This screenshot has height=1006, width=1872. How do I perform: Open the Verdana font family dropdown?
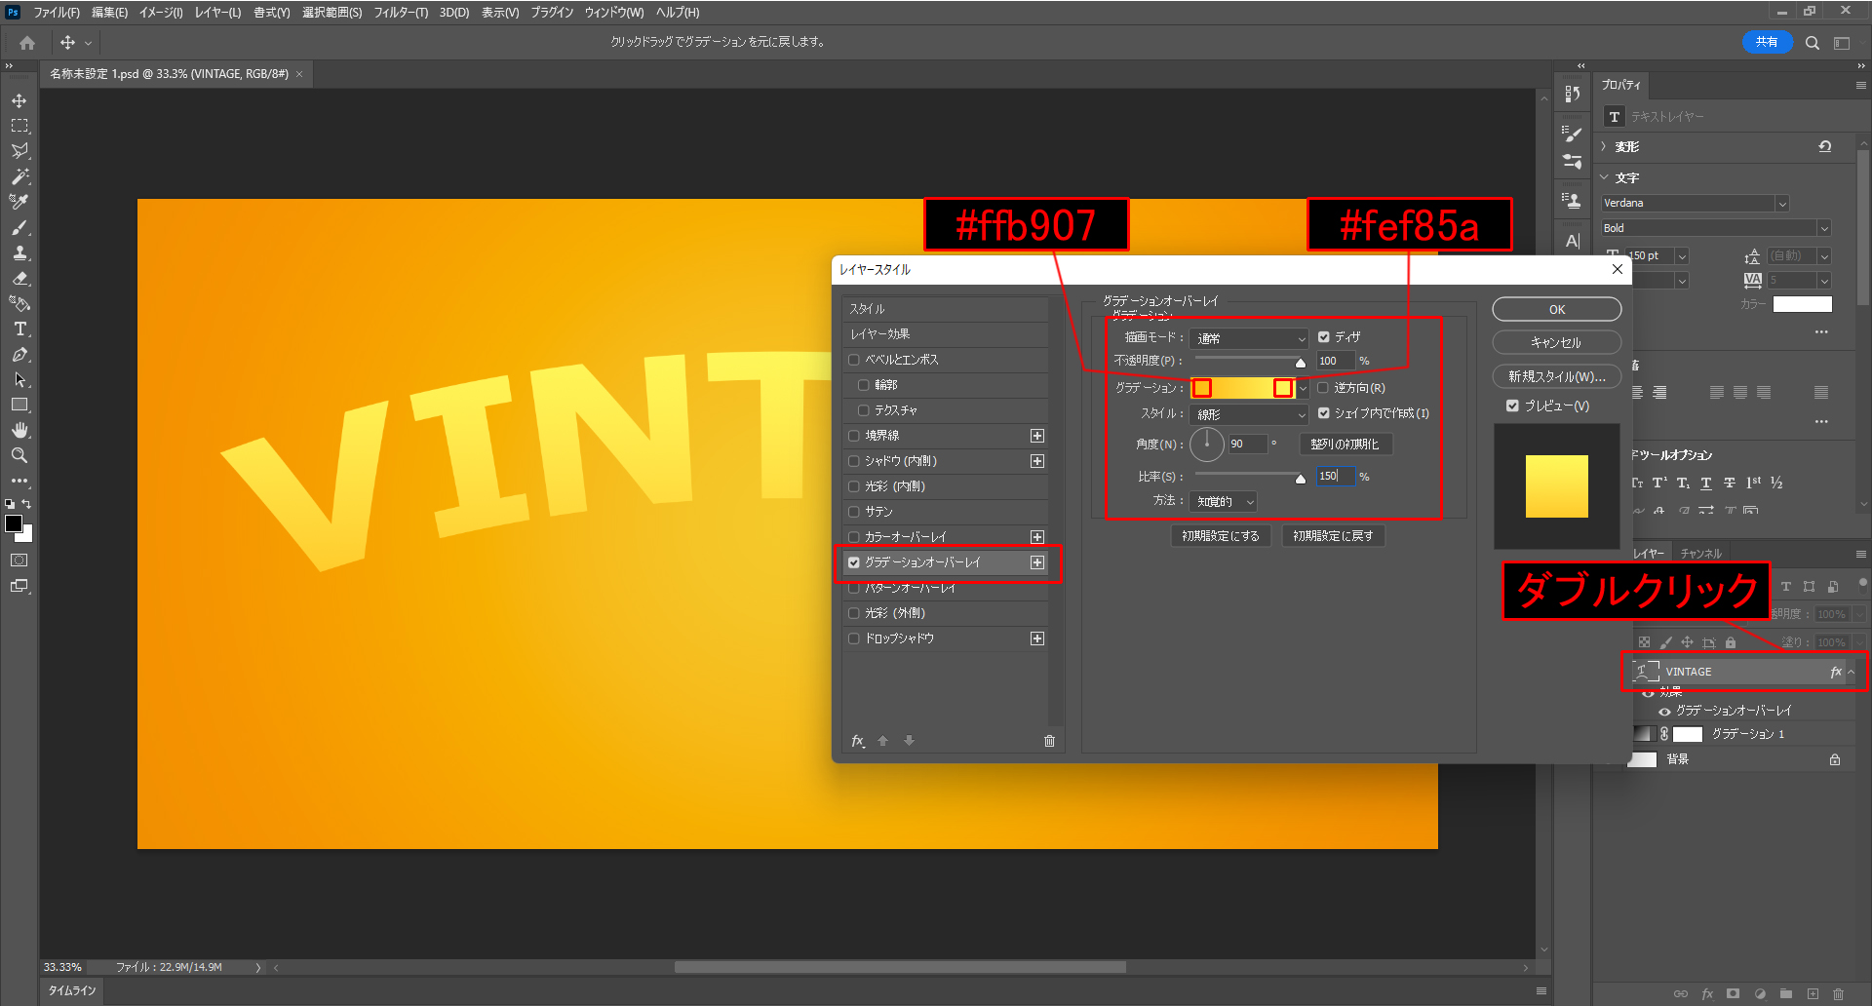pyautogui.click(x=1781, y=204)
